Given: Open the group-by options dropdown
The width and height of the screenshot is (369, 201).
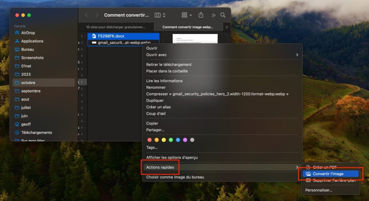Looking at the screenshot, I should (187, 15).
